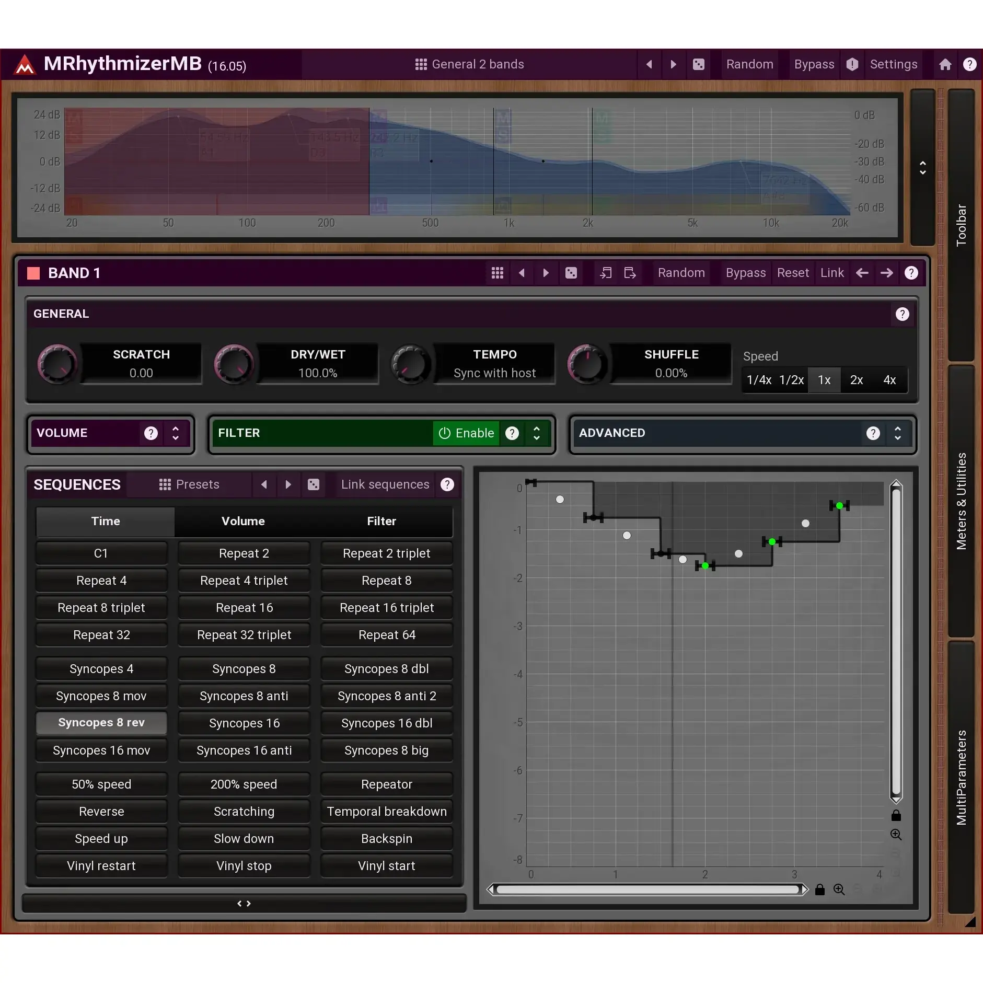
Task: Set Speed to 1/2x
Action: click(791, 380)
